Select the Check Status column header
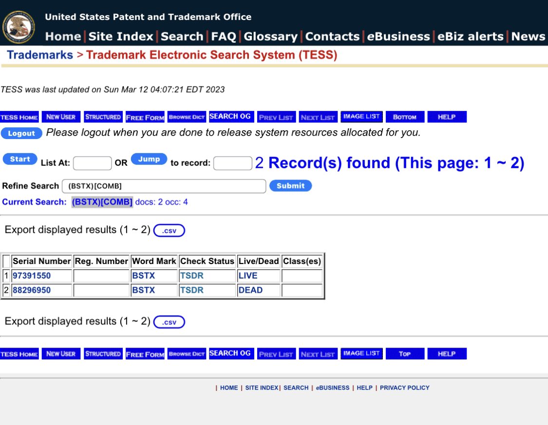 [x=207, y=261]
